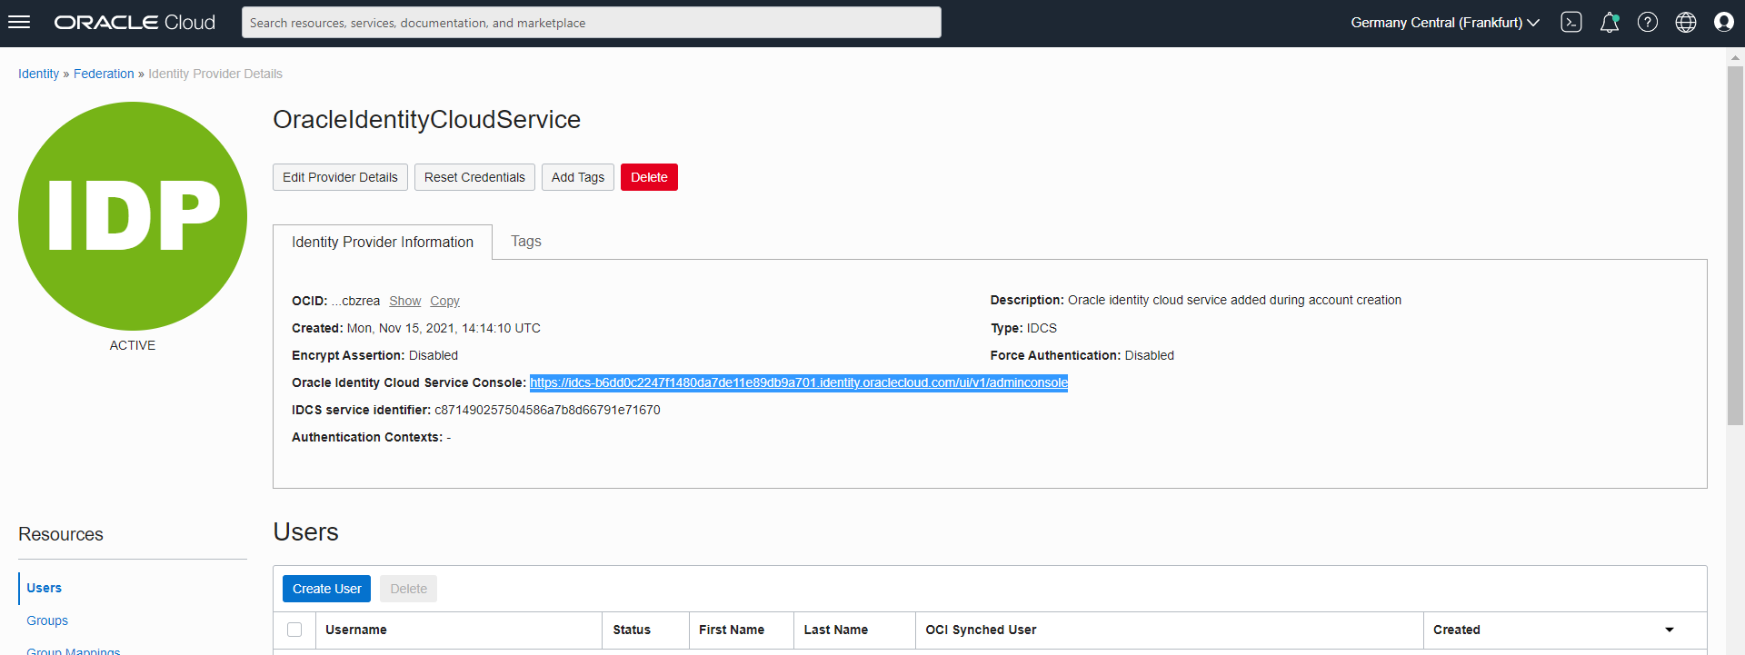The height and width of the screenshot is (655, 1745).
Task: Sort by the Created column arrow
Action: point(1670,630)
